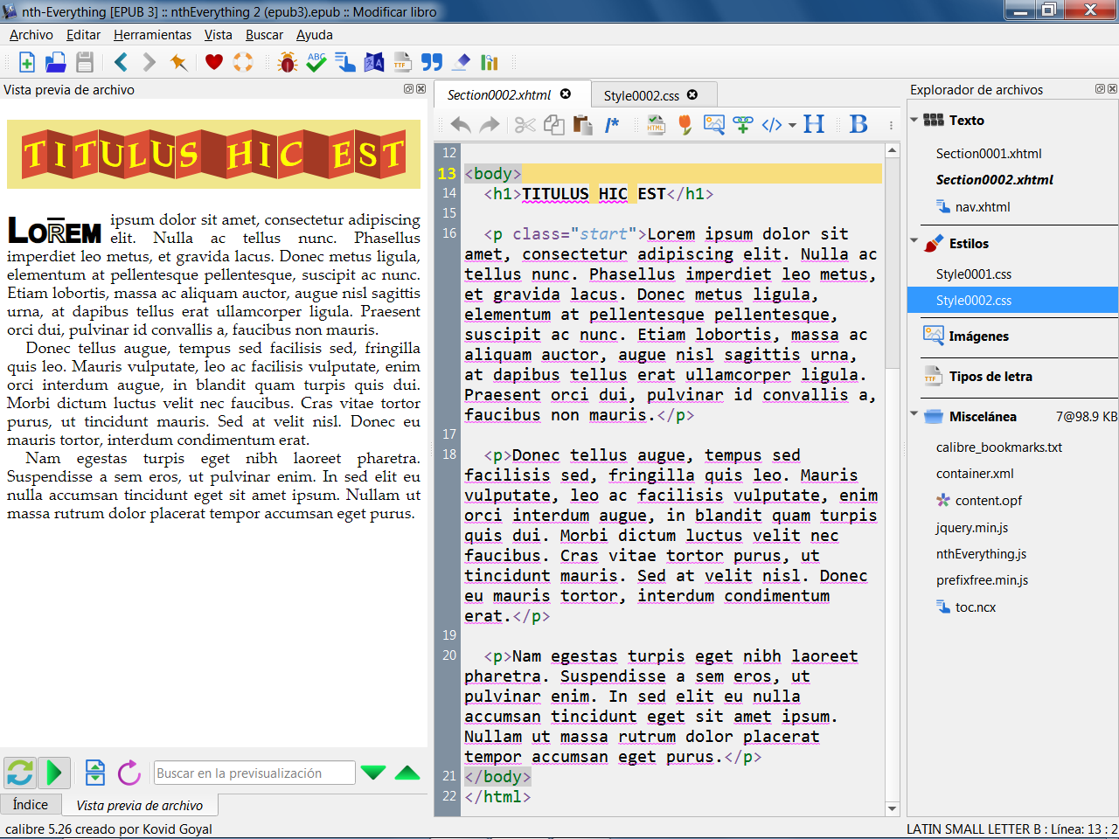Switch to the Style0002.css editor tab
1119x839 pixels.
pyautogui.click(x=641, y=95)
